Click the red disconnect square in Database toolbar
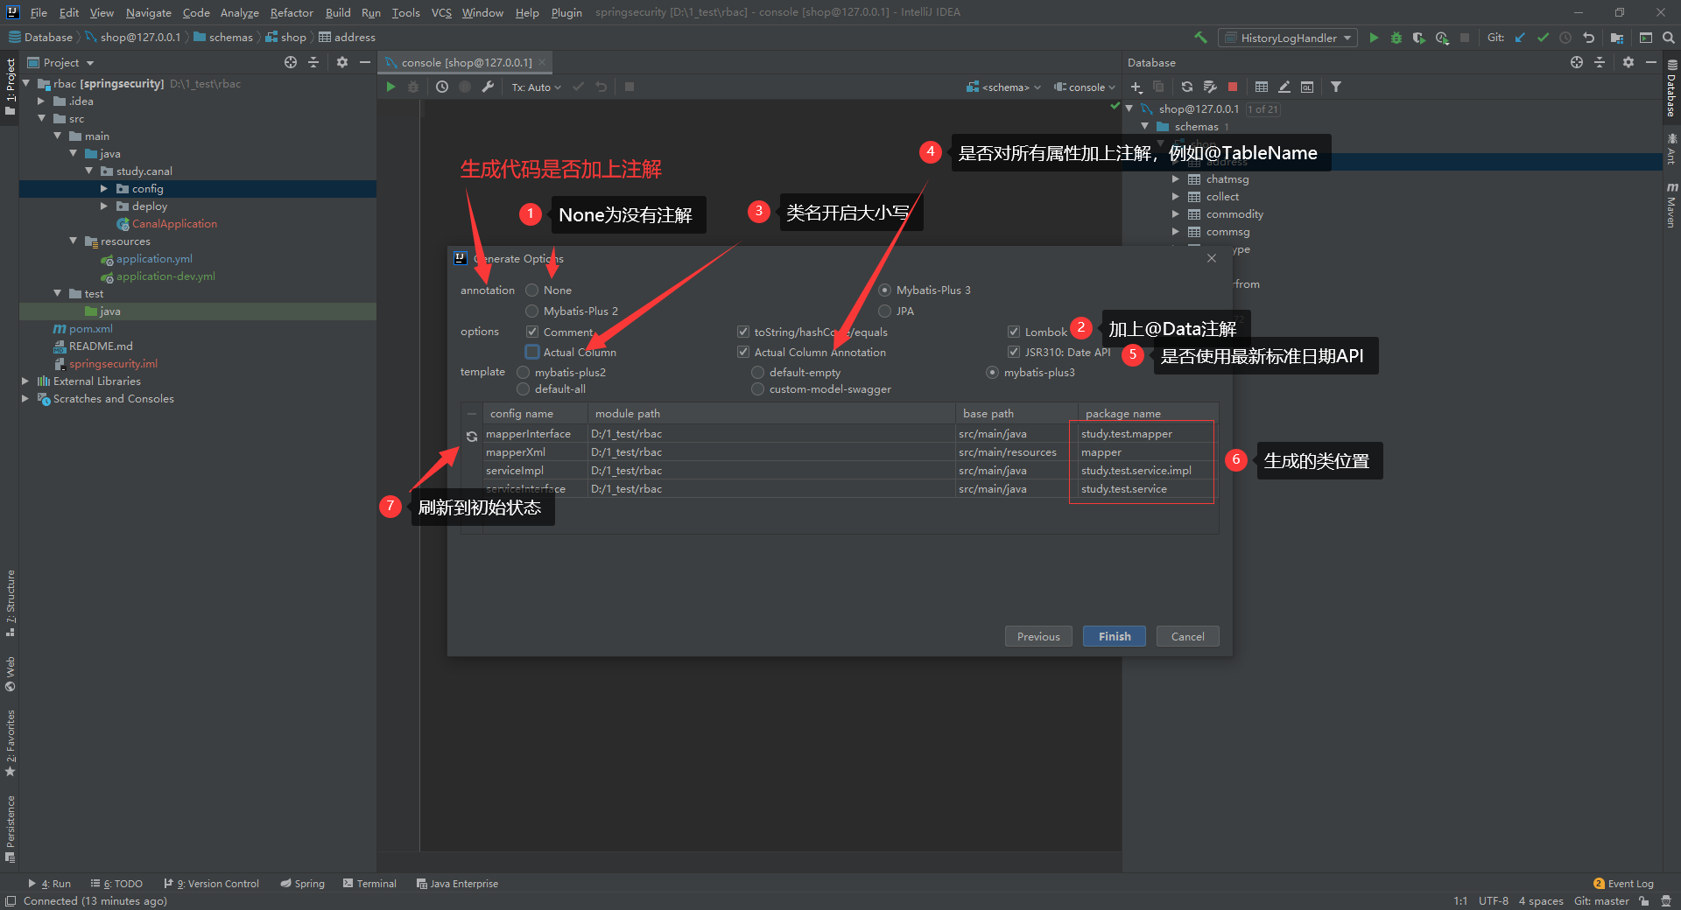This screenshot has width=1681, height=910. point(1233,87)
